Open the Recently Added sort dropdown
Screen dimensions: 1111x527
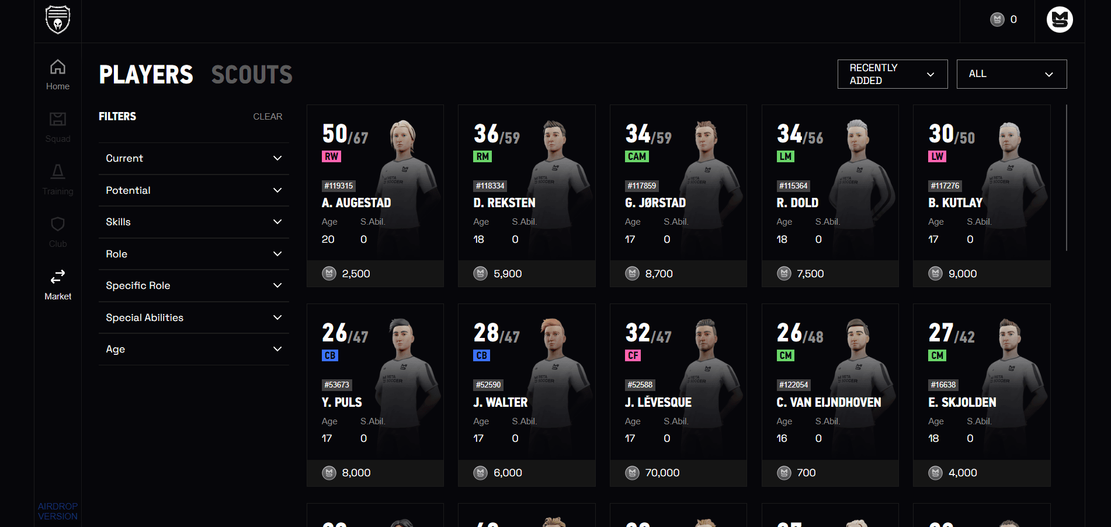[892, 74]
